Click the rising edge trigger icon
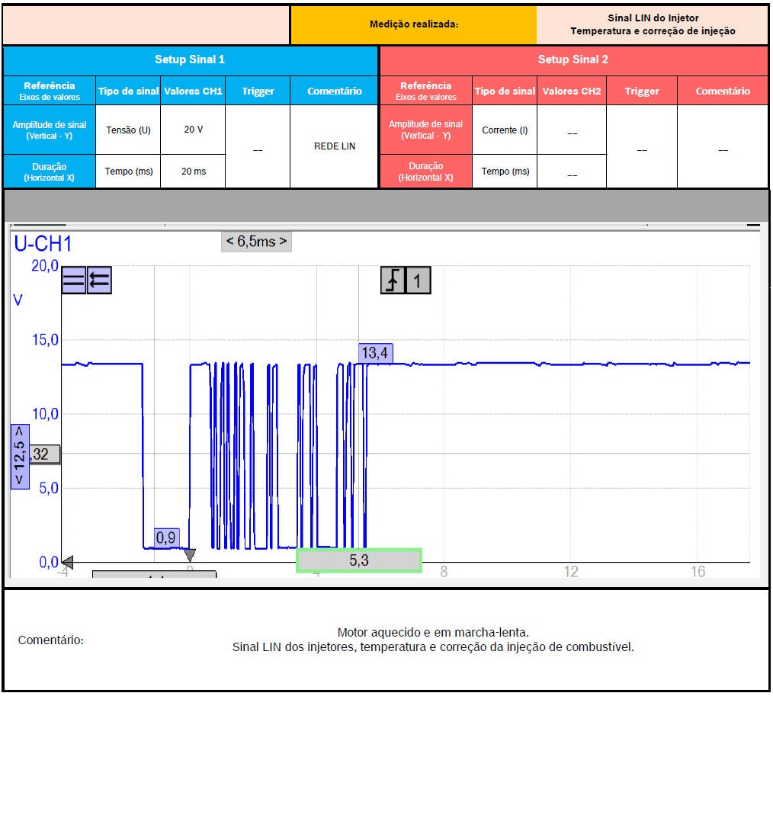The width and height of the screenshot is (773, 831). [393, 281]
